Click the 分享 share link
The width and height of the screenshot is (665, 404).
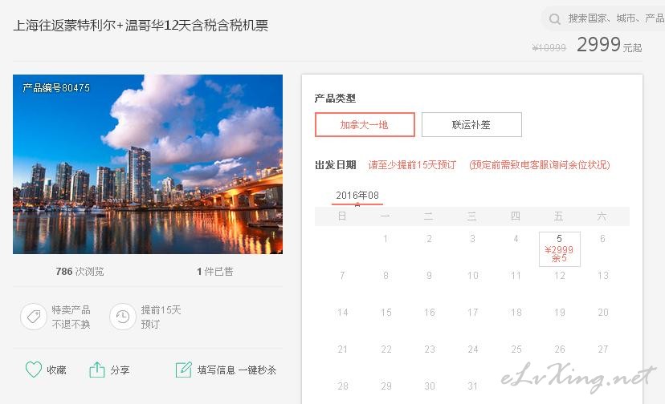point(120,370)
